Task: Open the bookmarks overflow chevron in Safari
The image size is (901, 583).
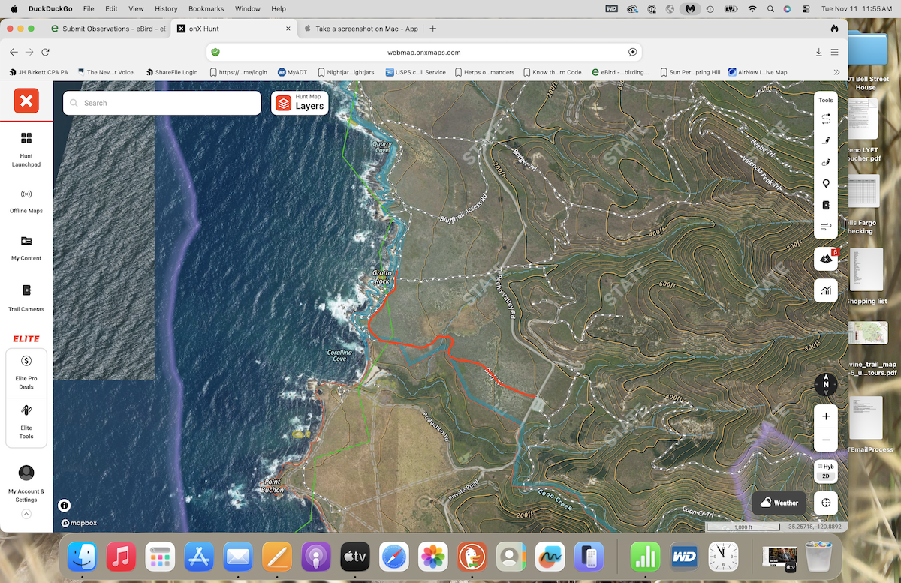Action: tap(836, 71)
